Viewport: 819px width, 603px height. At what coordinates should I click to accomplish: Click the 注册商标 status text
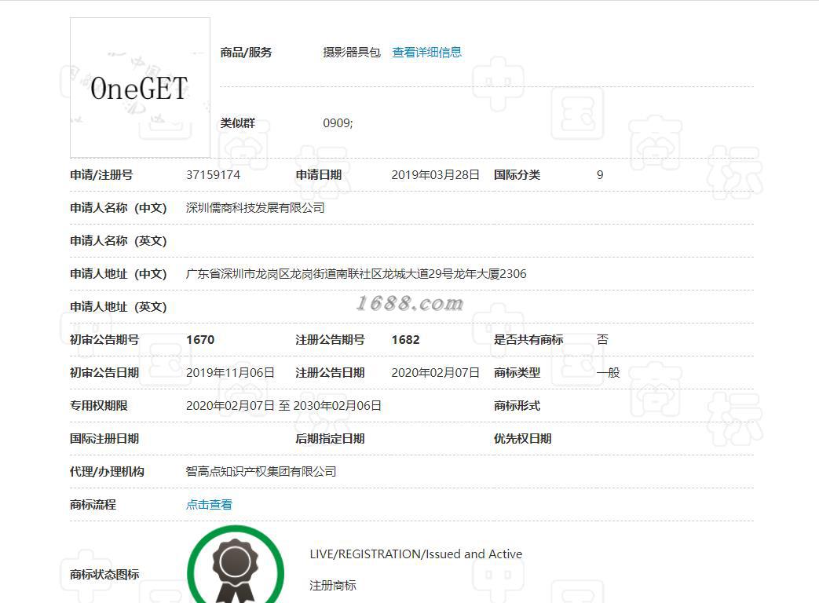click(333, 586)
